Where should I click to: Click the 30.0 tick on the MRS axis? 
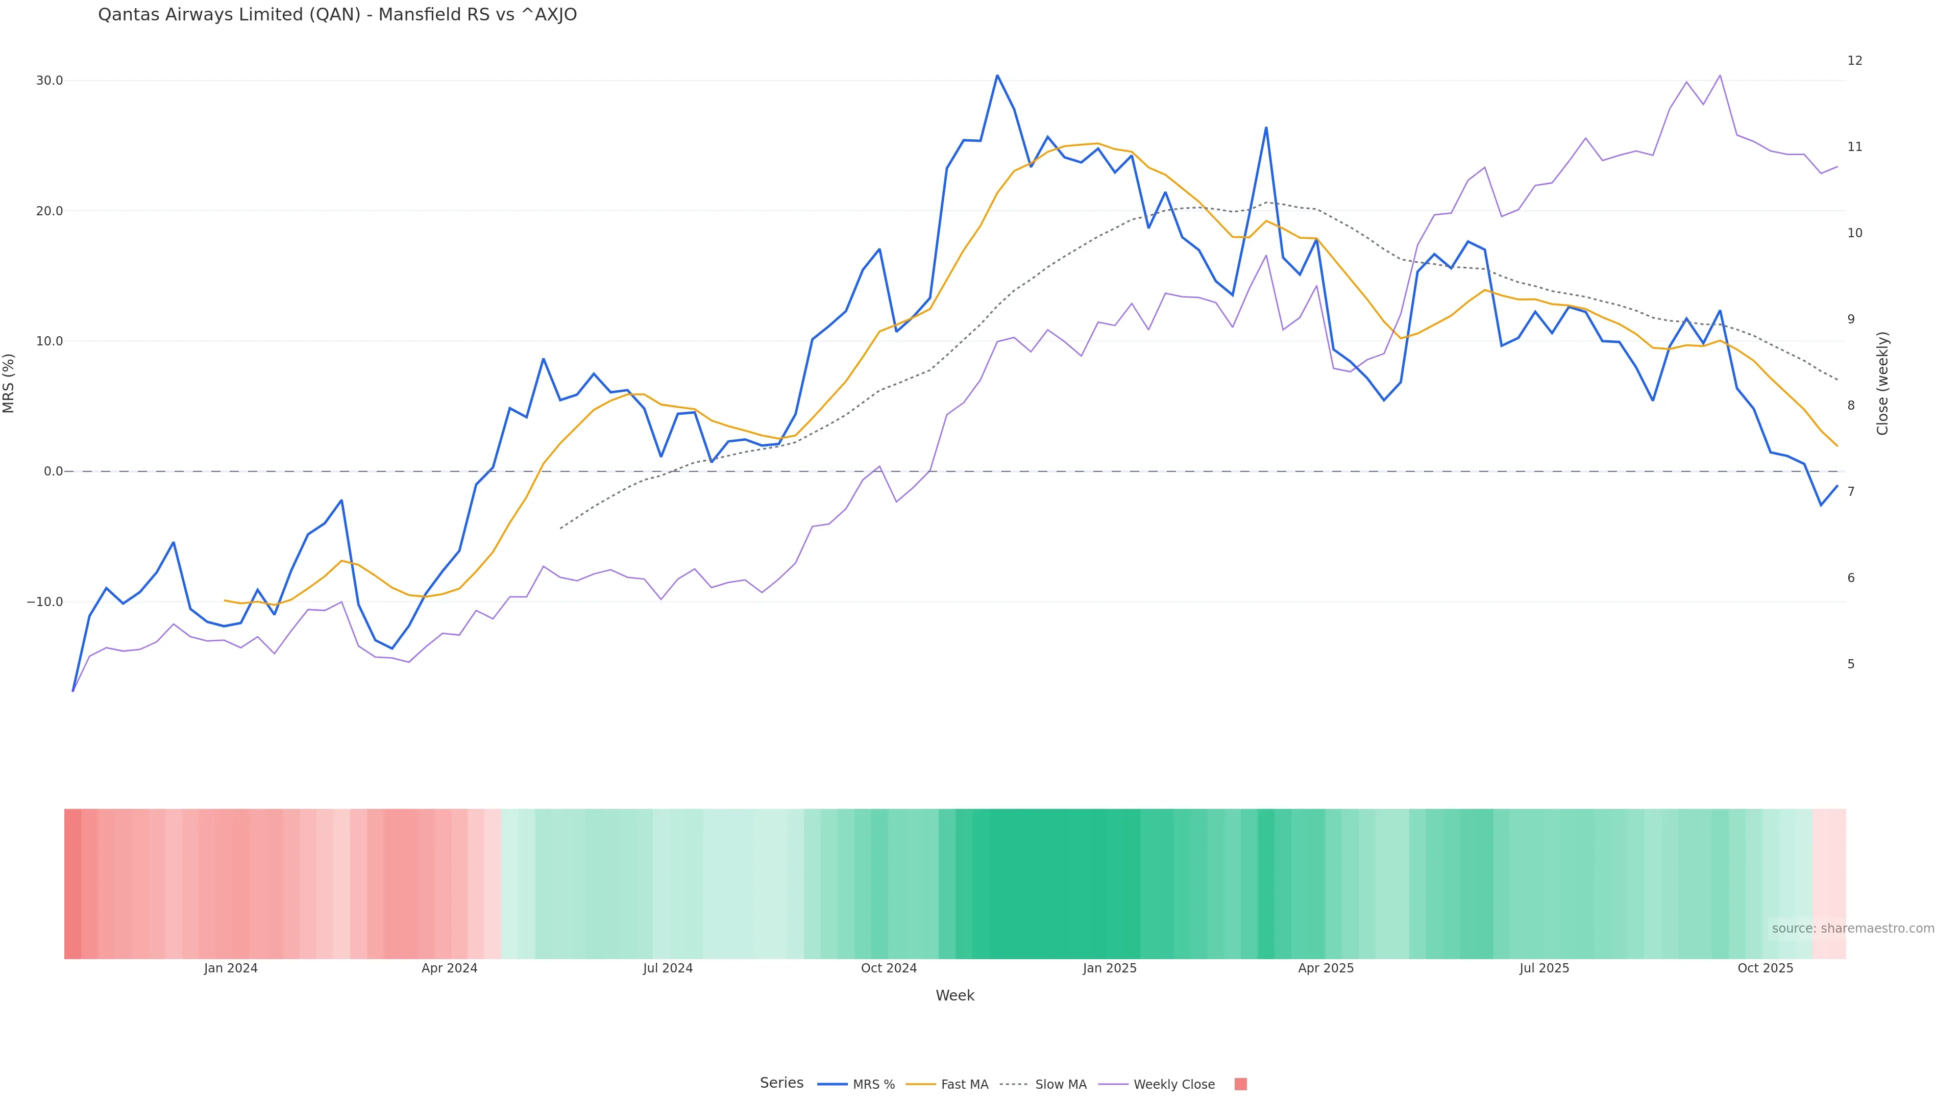(x=50, y=81)
